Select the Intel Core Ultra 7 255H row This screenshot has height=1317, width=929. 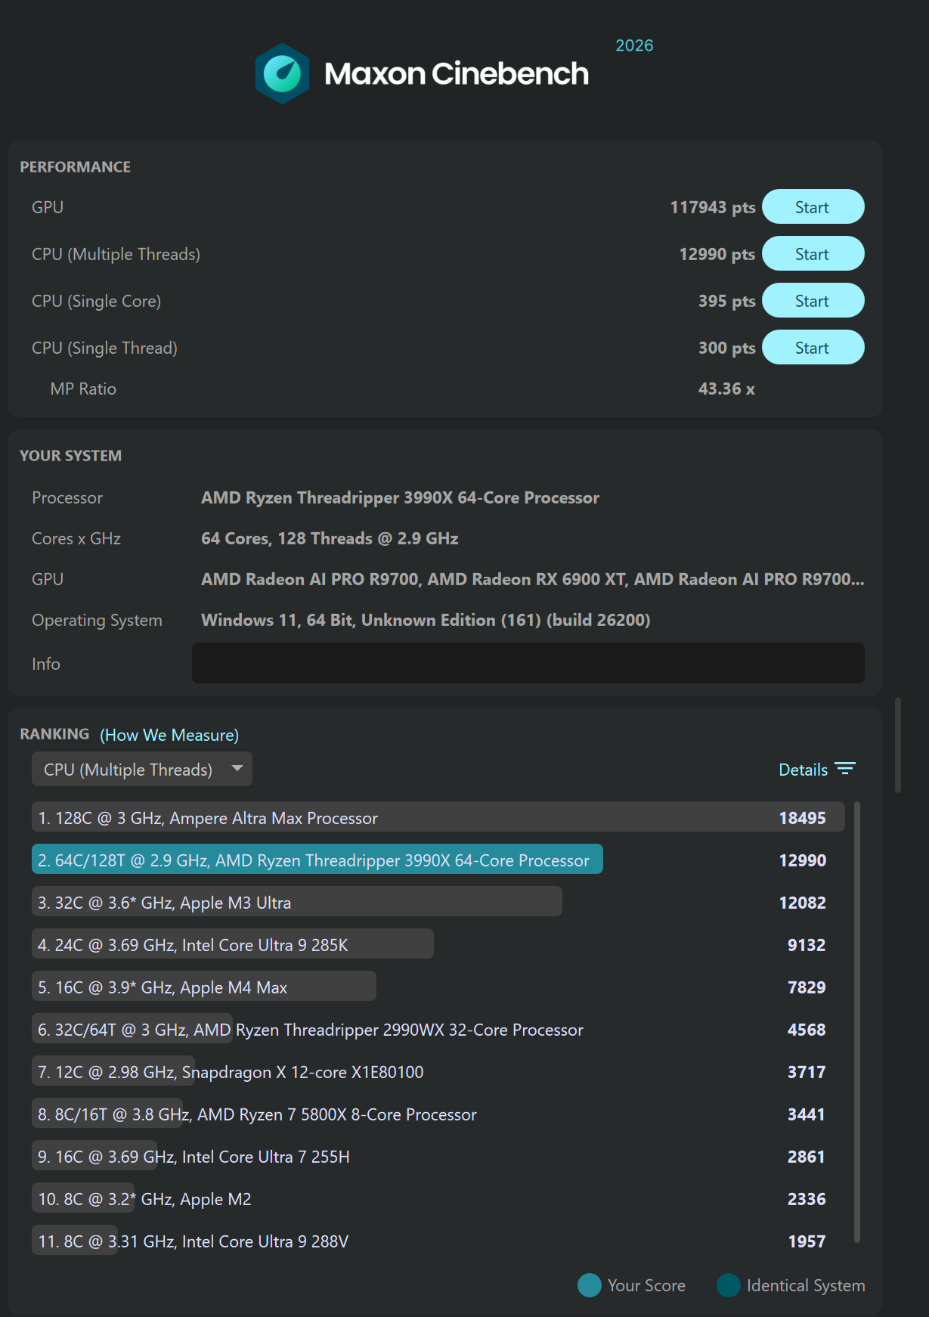[438, 1156]
